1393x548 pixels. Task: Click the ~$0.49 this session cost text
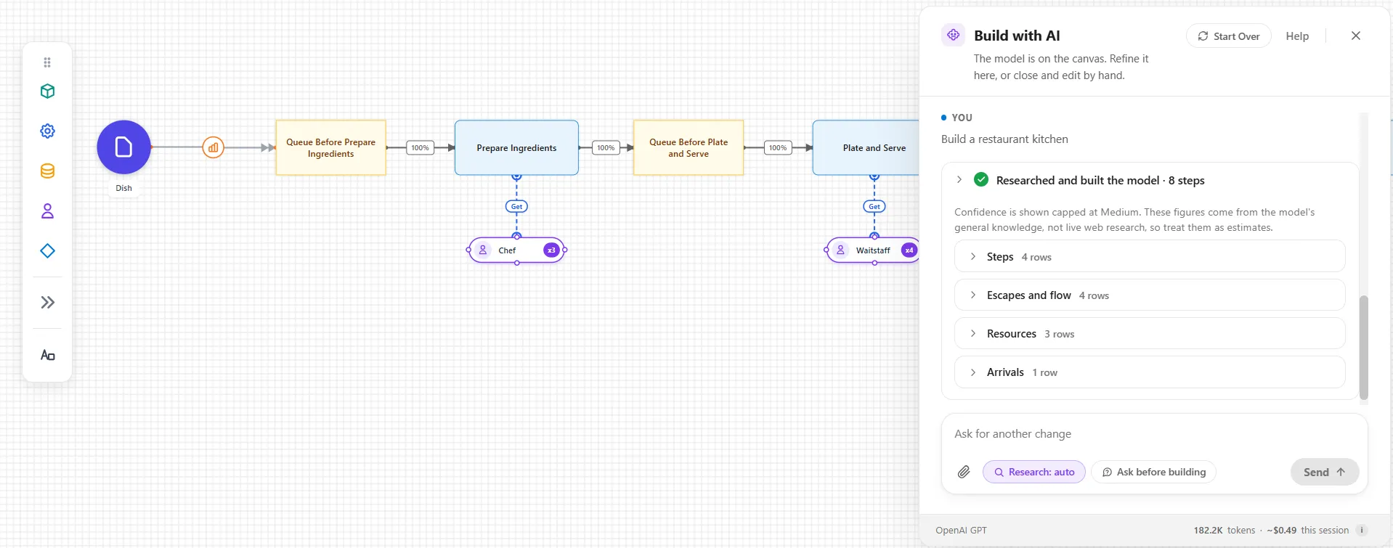pos(1307,530)
